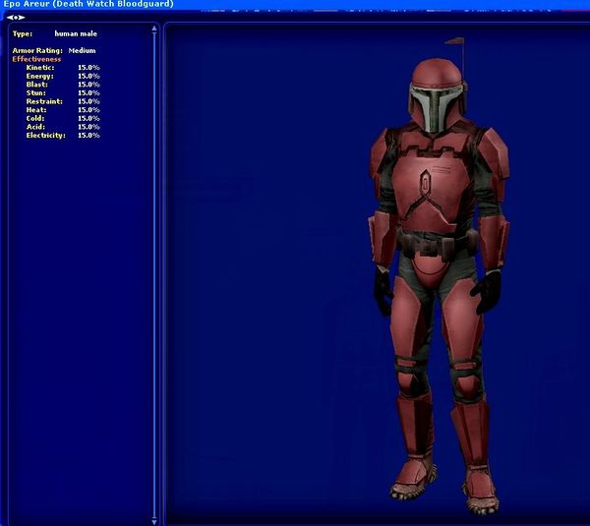Click the left arrow icon under the title
The height and width of the screenshot is (526, 590).
[x=9, y=17]
